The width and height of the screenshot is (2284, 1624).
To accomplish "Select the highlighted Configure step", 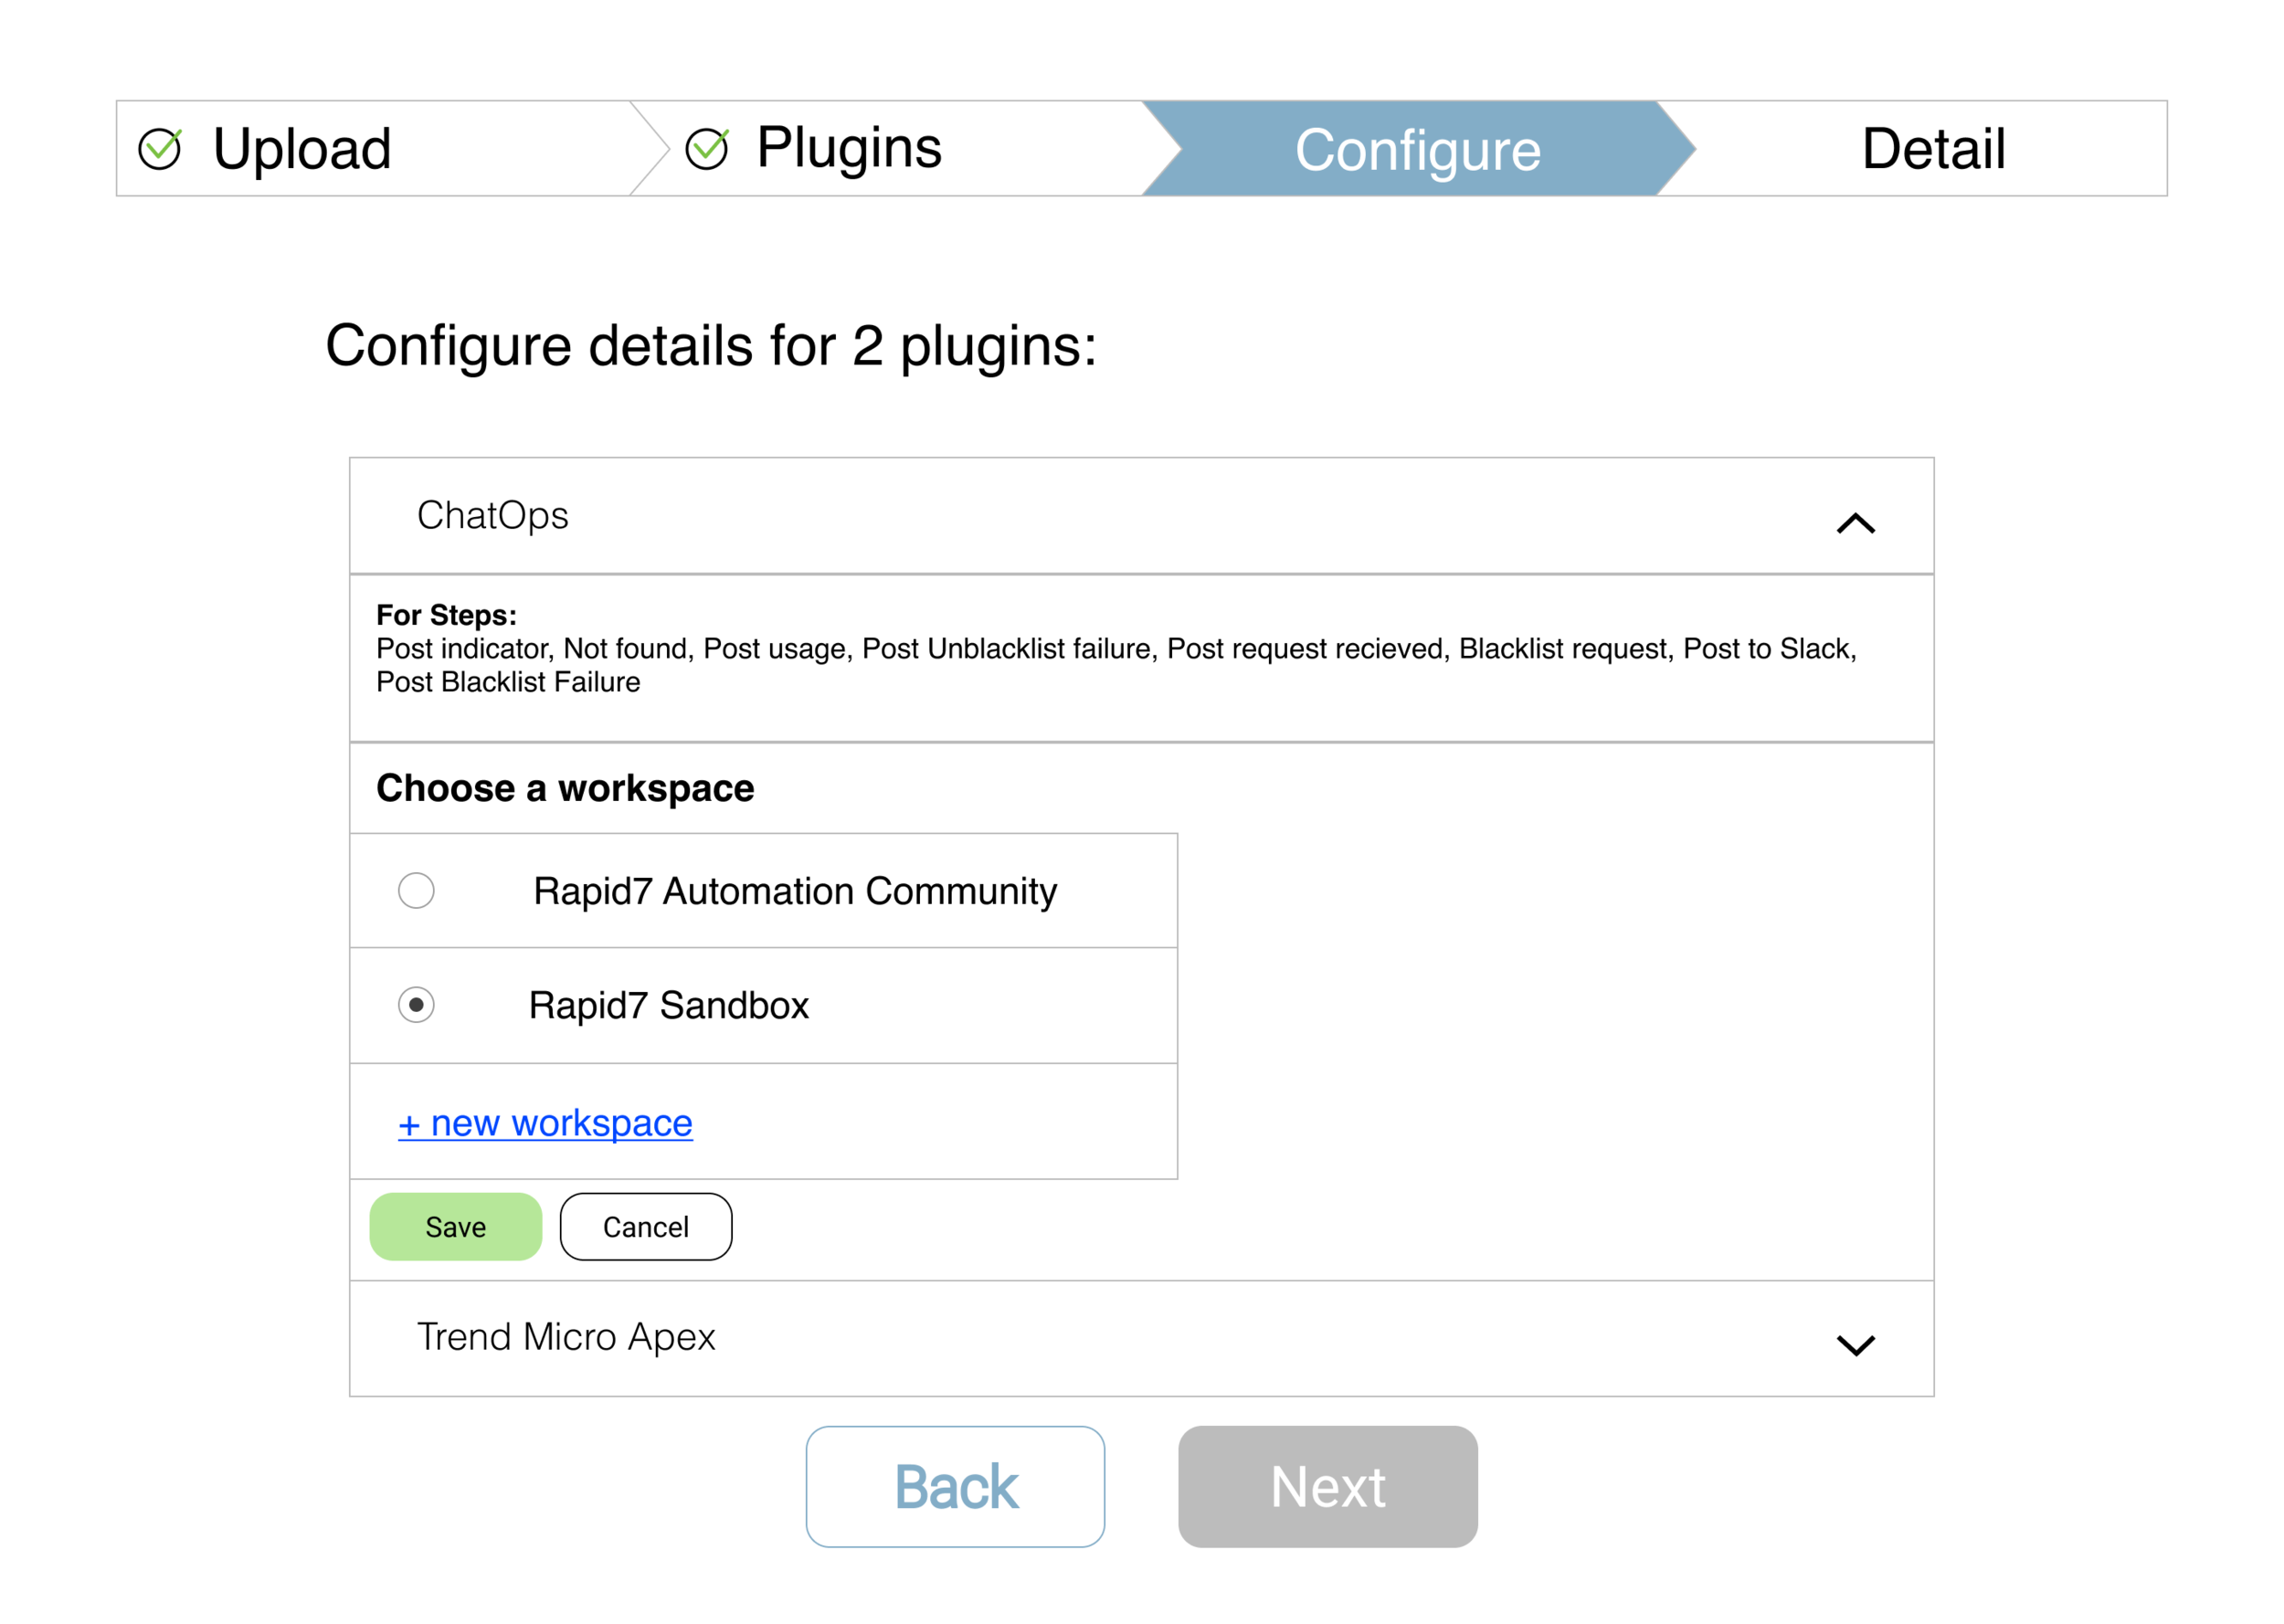I will (1418, 148).
